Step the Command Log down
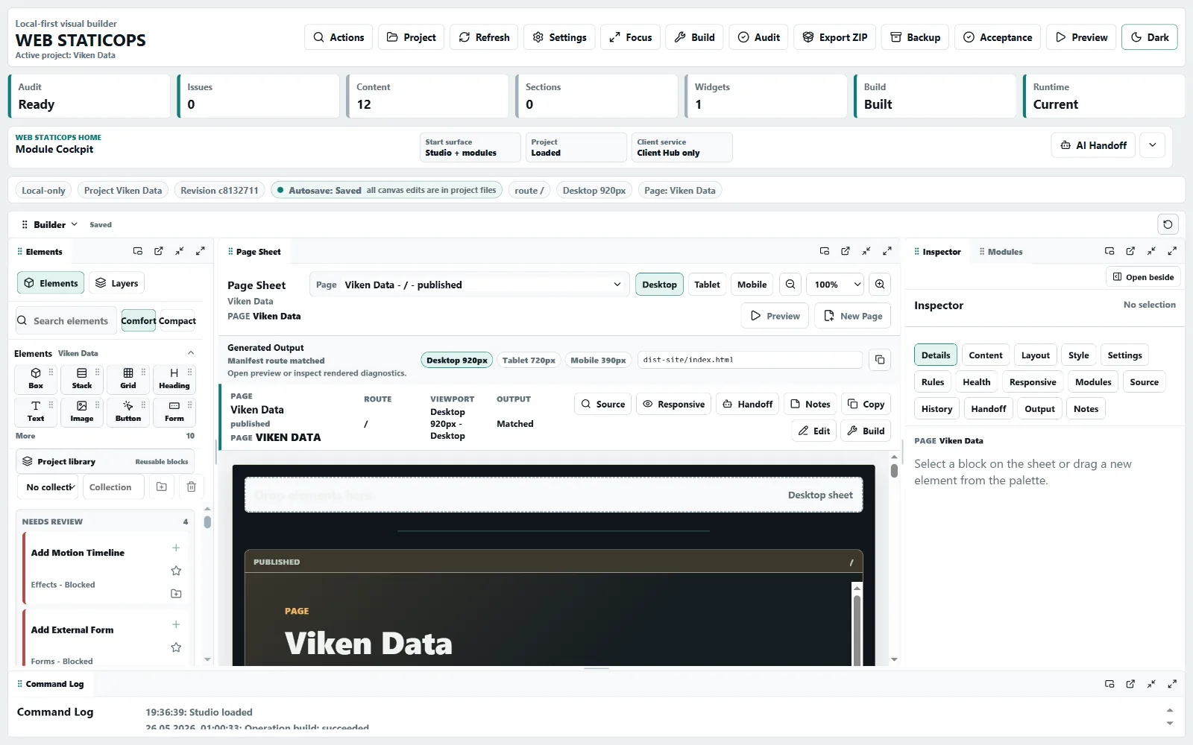The image size is (1193, 745). click(1169, 723)
